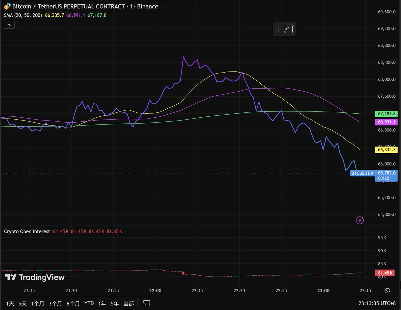Click the 95 K open interest scale label

tap(382, 238)
